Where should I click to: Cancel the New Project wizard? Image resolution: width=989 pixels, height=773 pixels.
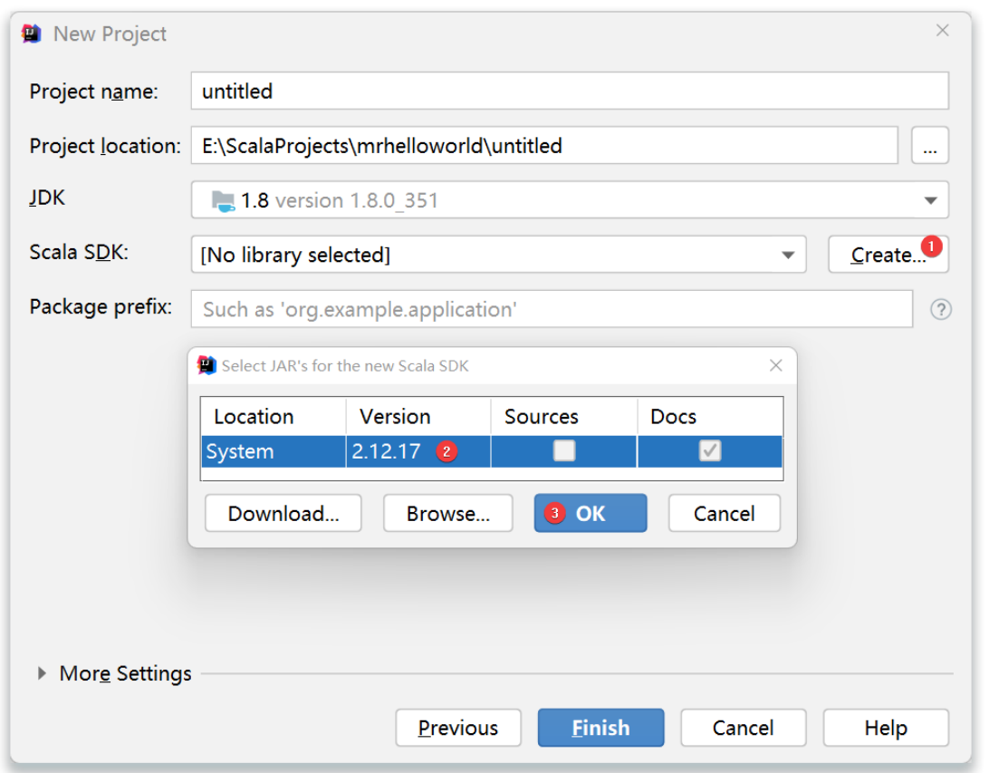743,728
